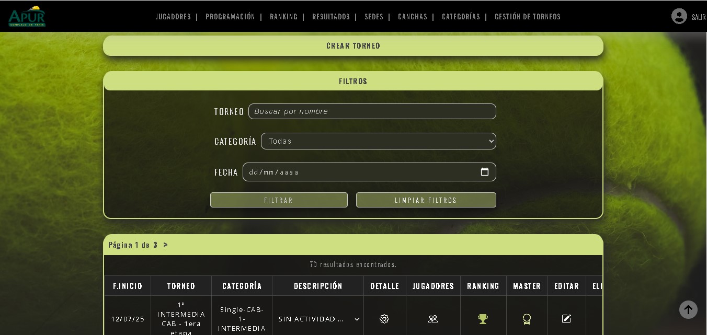This screenshot has width=707, height=335.
Task: Go to next page with > arrow
Action: coord(166,245)
